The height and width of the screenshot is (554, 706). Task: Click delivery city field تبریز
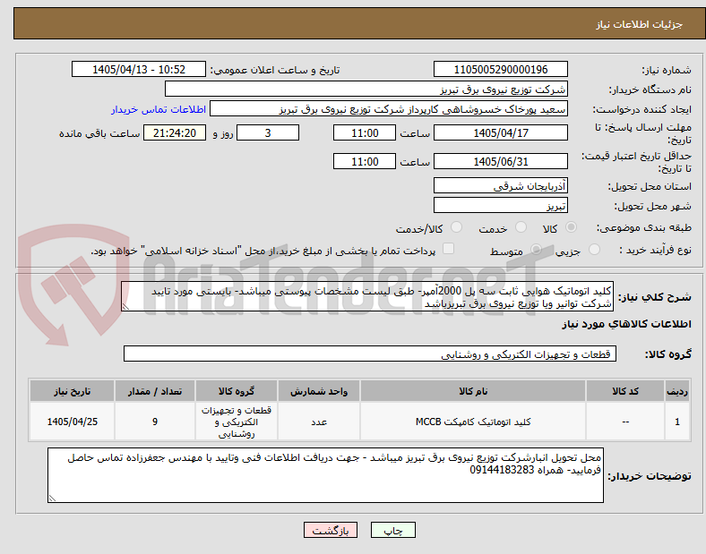click(501, 206)
